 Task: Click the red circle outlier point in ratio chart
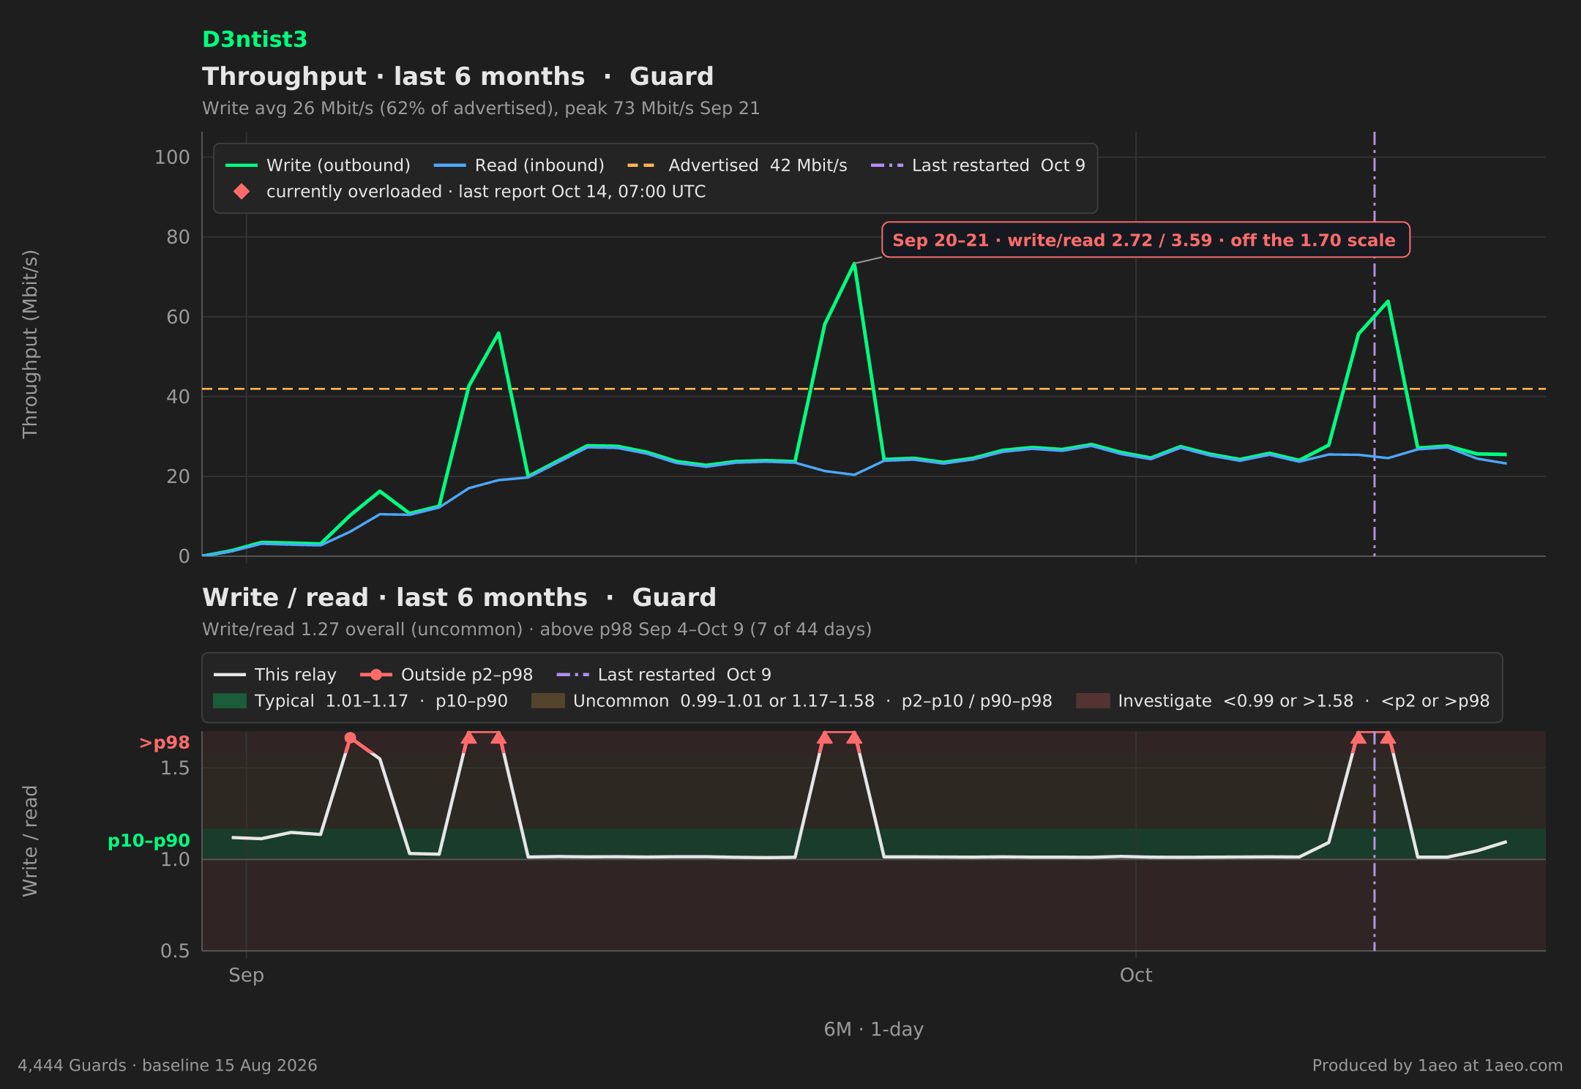pyautogui.click(x=350, y=738)
